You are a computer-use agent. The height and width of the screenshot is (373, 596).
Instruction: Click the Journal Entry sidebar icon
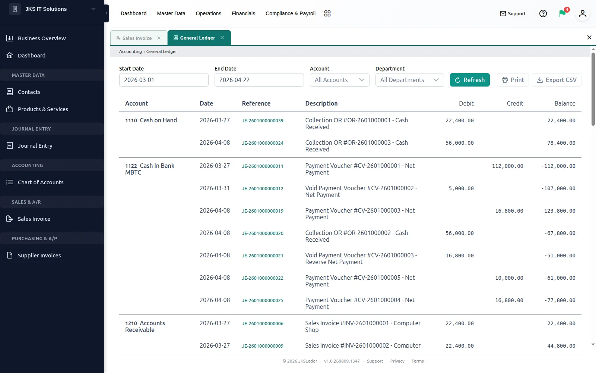click(x=10, y=145)
